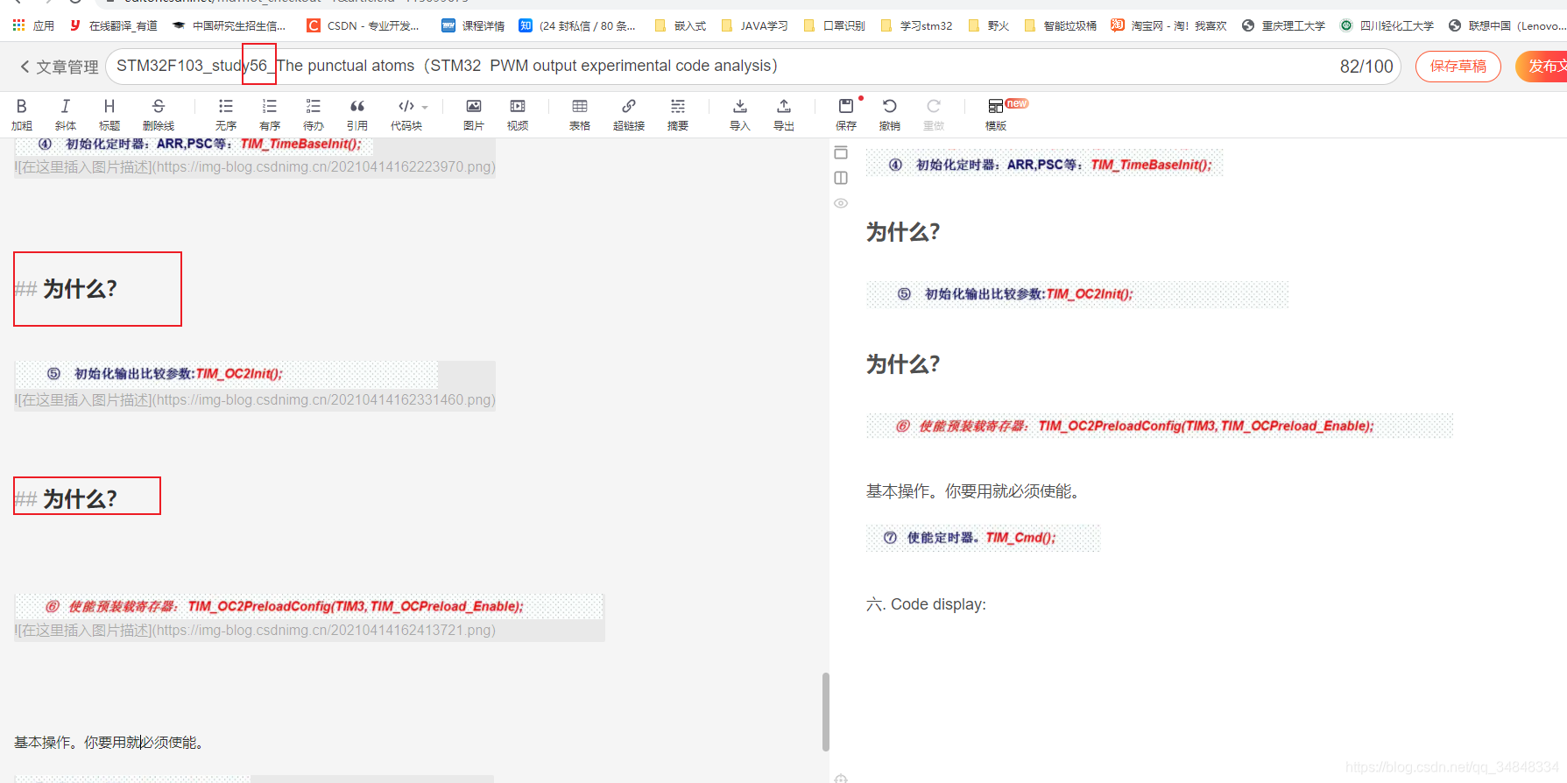Screen dimensions: 1567x783
Task: Click the orange 发布文章 button
Action: tap(1542, 67)
